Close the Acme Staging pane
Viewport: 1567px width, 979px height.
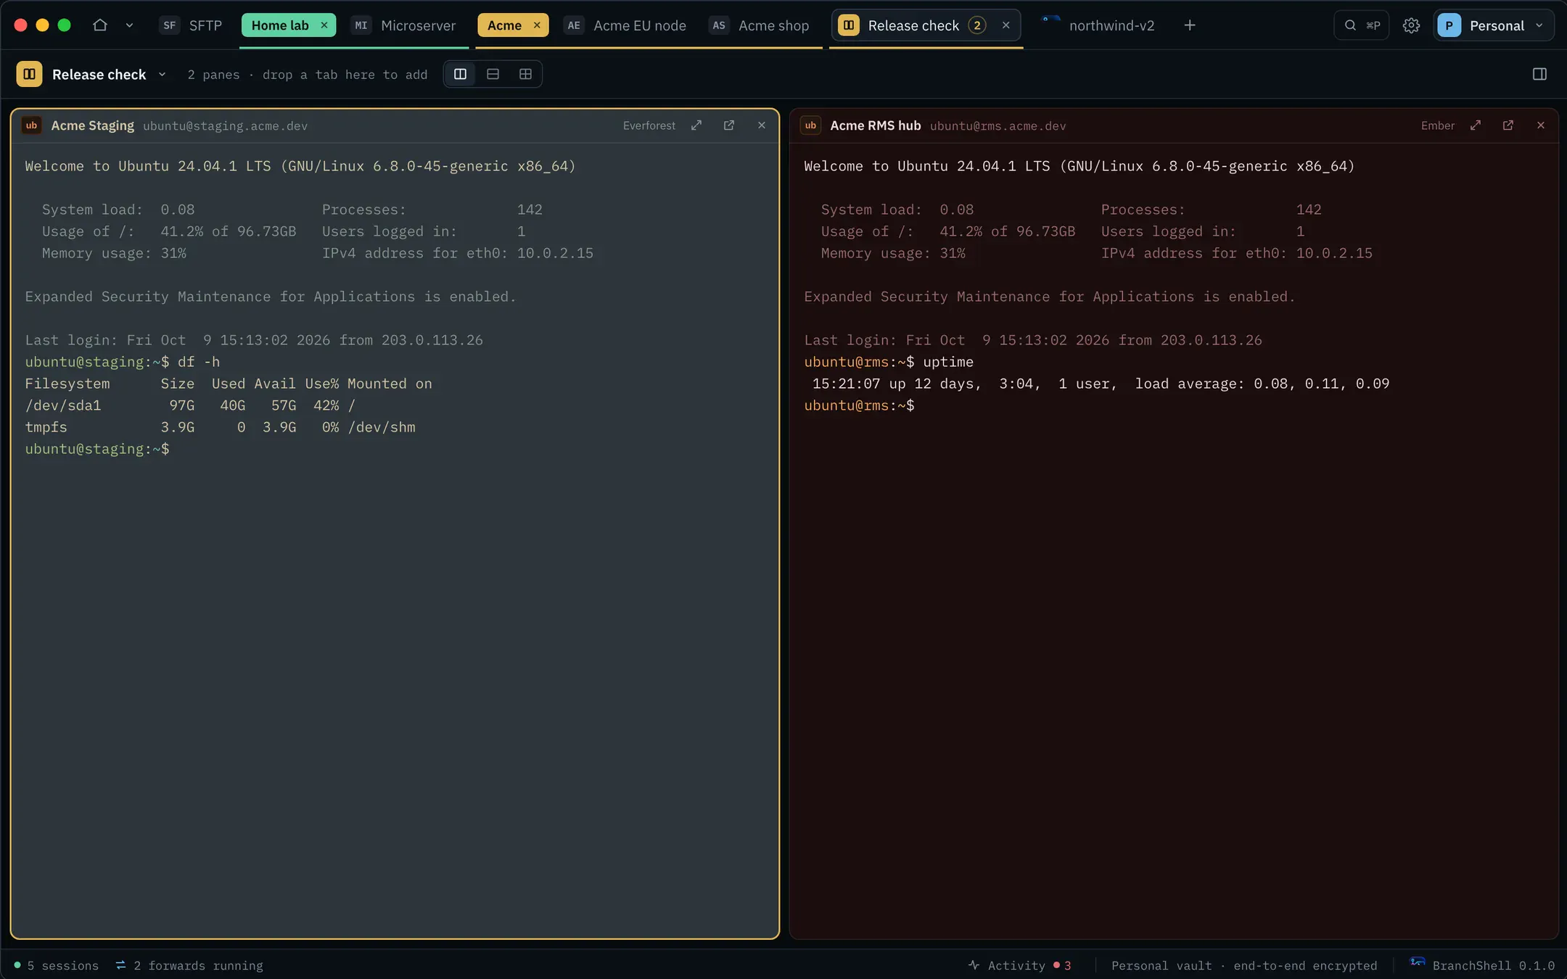762,125
